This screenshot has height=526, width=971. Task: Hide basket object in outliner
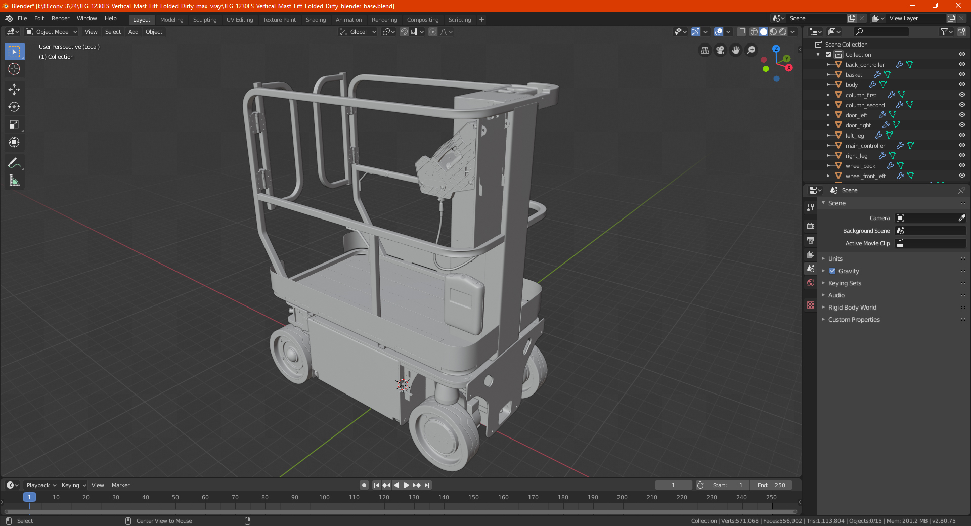coord(962,74)
